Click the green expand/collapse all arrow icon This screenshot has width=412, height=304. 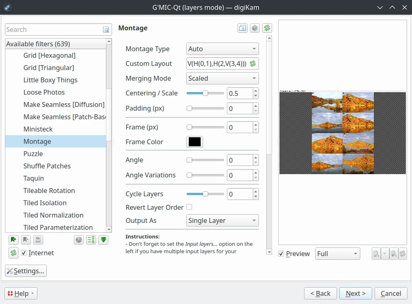coord(103,240)
